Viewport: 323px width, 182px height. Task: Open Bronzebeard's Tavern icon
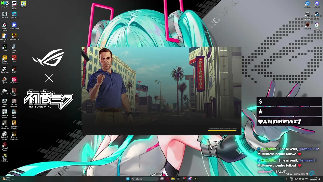[14, 92]
